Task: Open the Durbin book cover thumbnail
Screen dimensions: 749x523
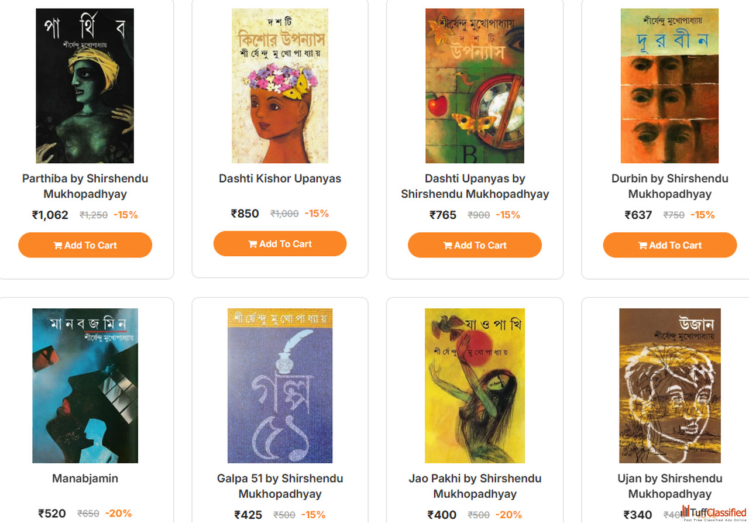Action: coord(669,86)
